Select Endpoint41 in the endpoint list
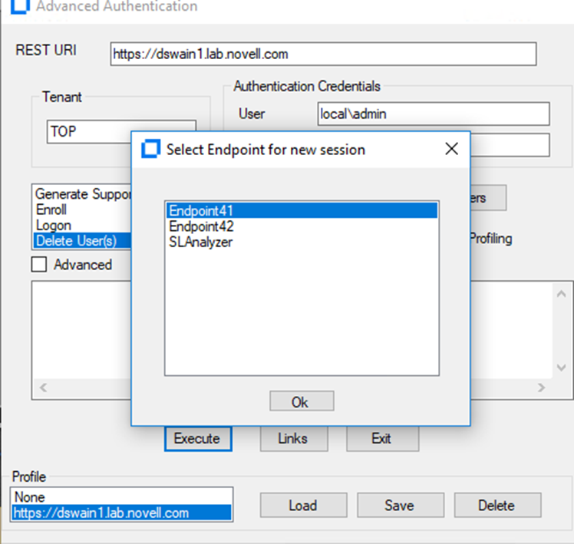 (x=302, y=210)
